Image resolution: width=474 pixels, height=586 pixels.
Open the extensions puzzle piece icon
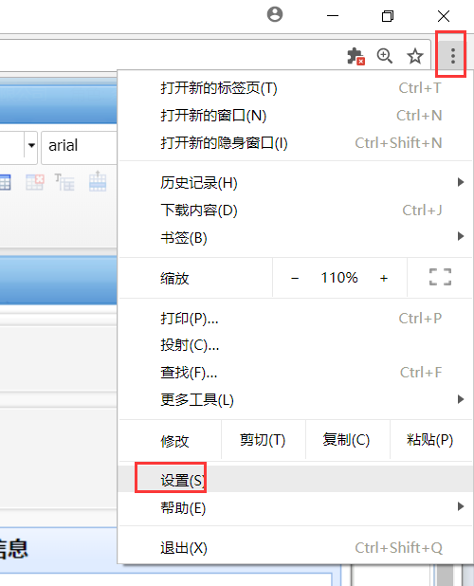(x=355, y=56)
